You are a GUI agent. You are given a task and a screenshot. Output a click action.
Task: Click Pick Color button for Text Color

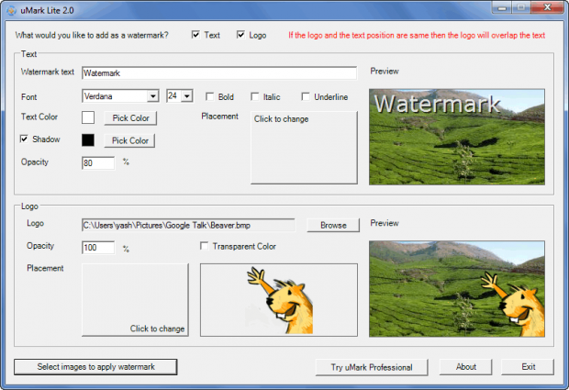(129, 118)
